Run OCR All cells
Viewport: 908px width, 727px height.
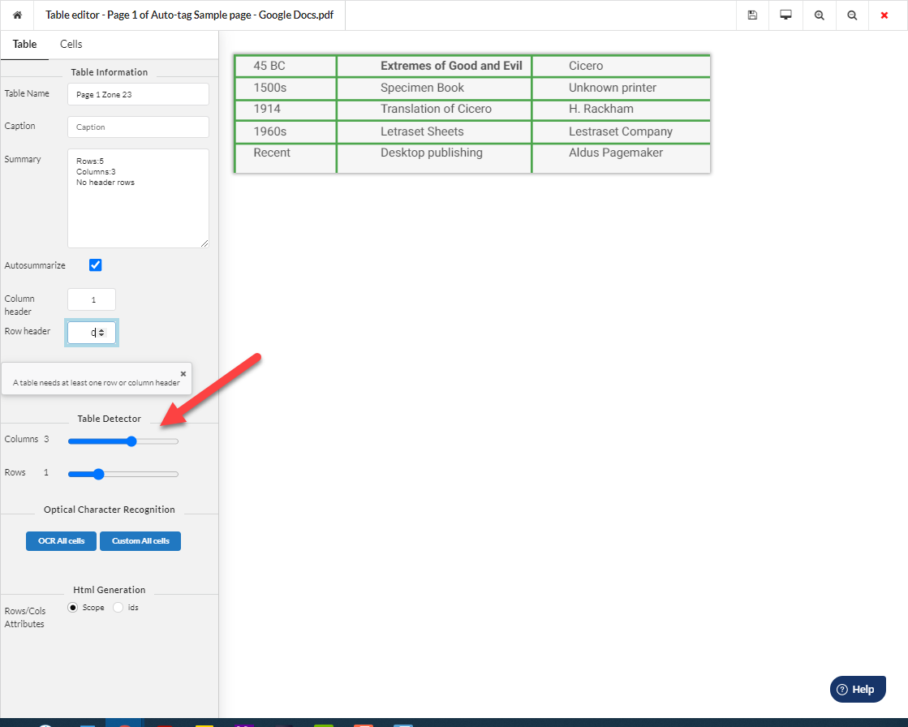[x=61, y=541]
